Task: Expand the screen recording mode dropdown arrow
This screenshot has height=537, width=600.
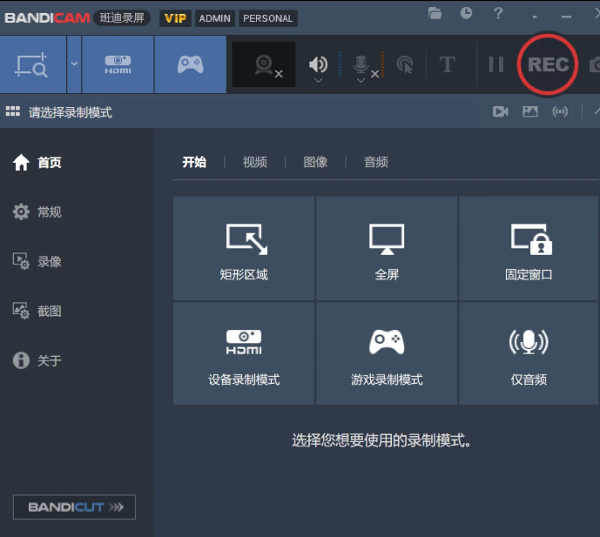Action: pyautogui.click(x=74, y=64)
